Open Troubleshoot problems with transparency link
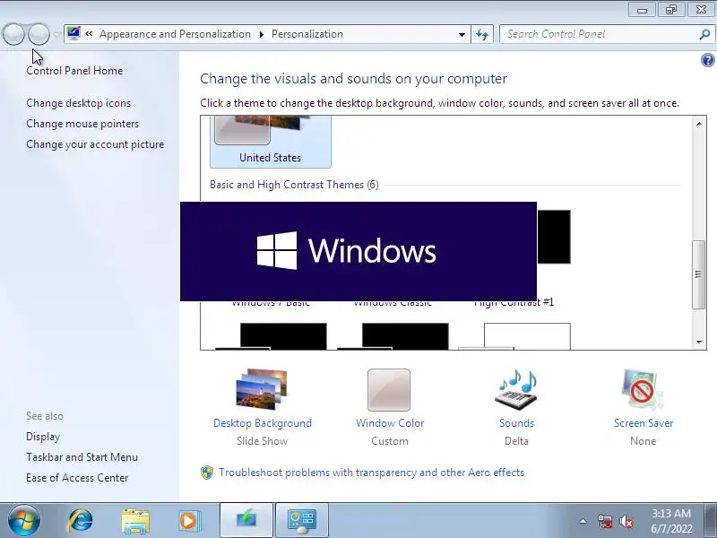This screenshot has height=538, width=717. coord(371,473)
